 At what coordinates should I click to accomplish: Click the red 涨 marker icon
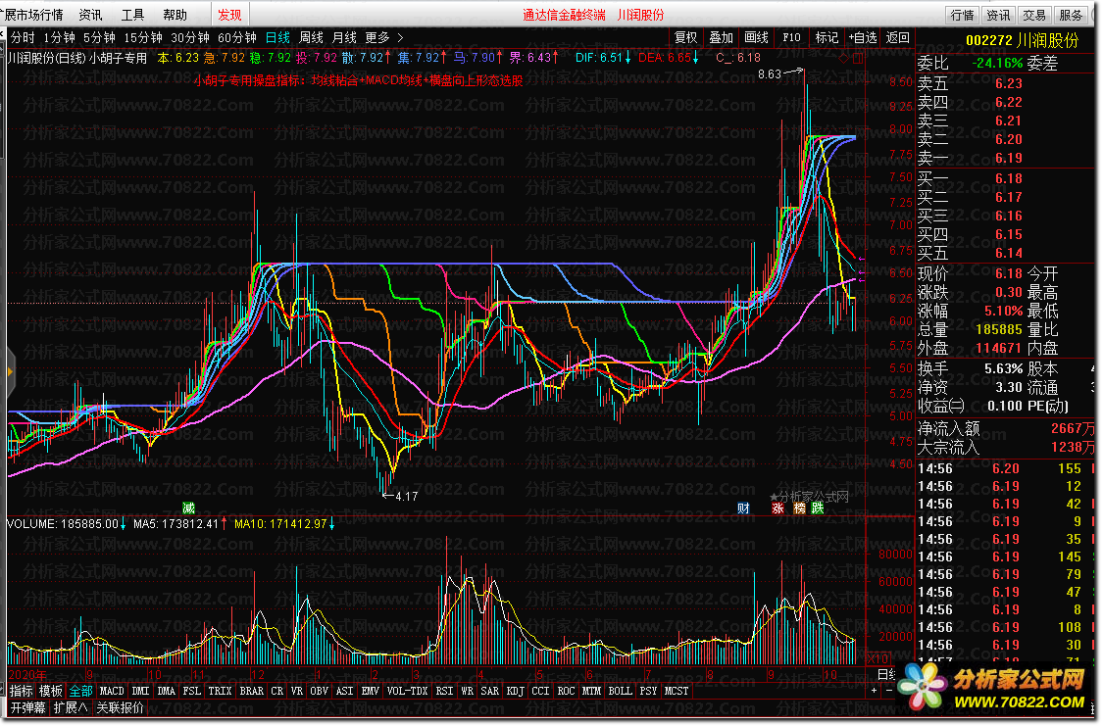[778, 508]
